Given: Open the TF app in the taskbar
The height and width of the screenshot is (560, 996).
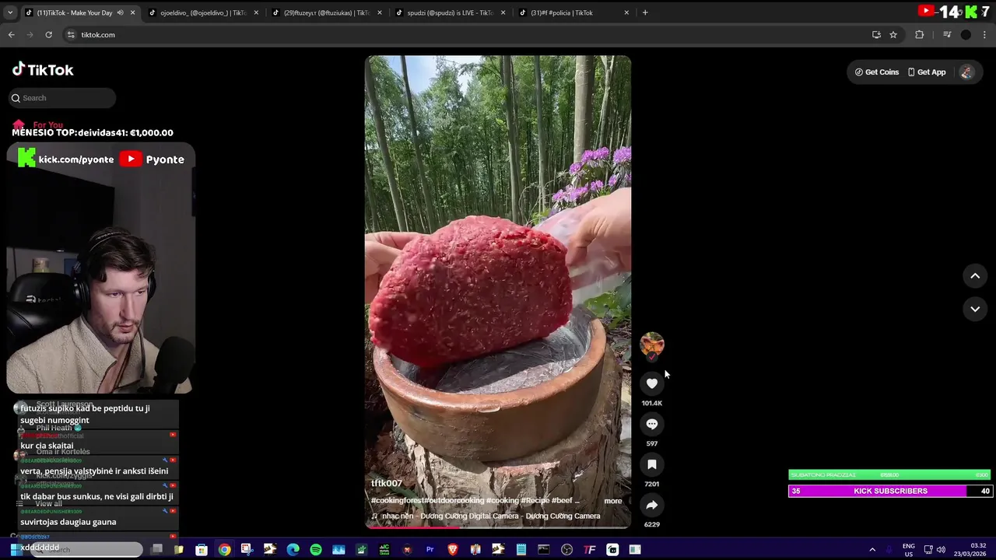Looking at the screenshot, I should (590, 550).
